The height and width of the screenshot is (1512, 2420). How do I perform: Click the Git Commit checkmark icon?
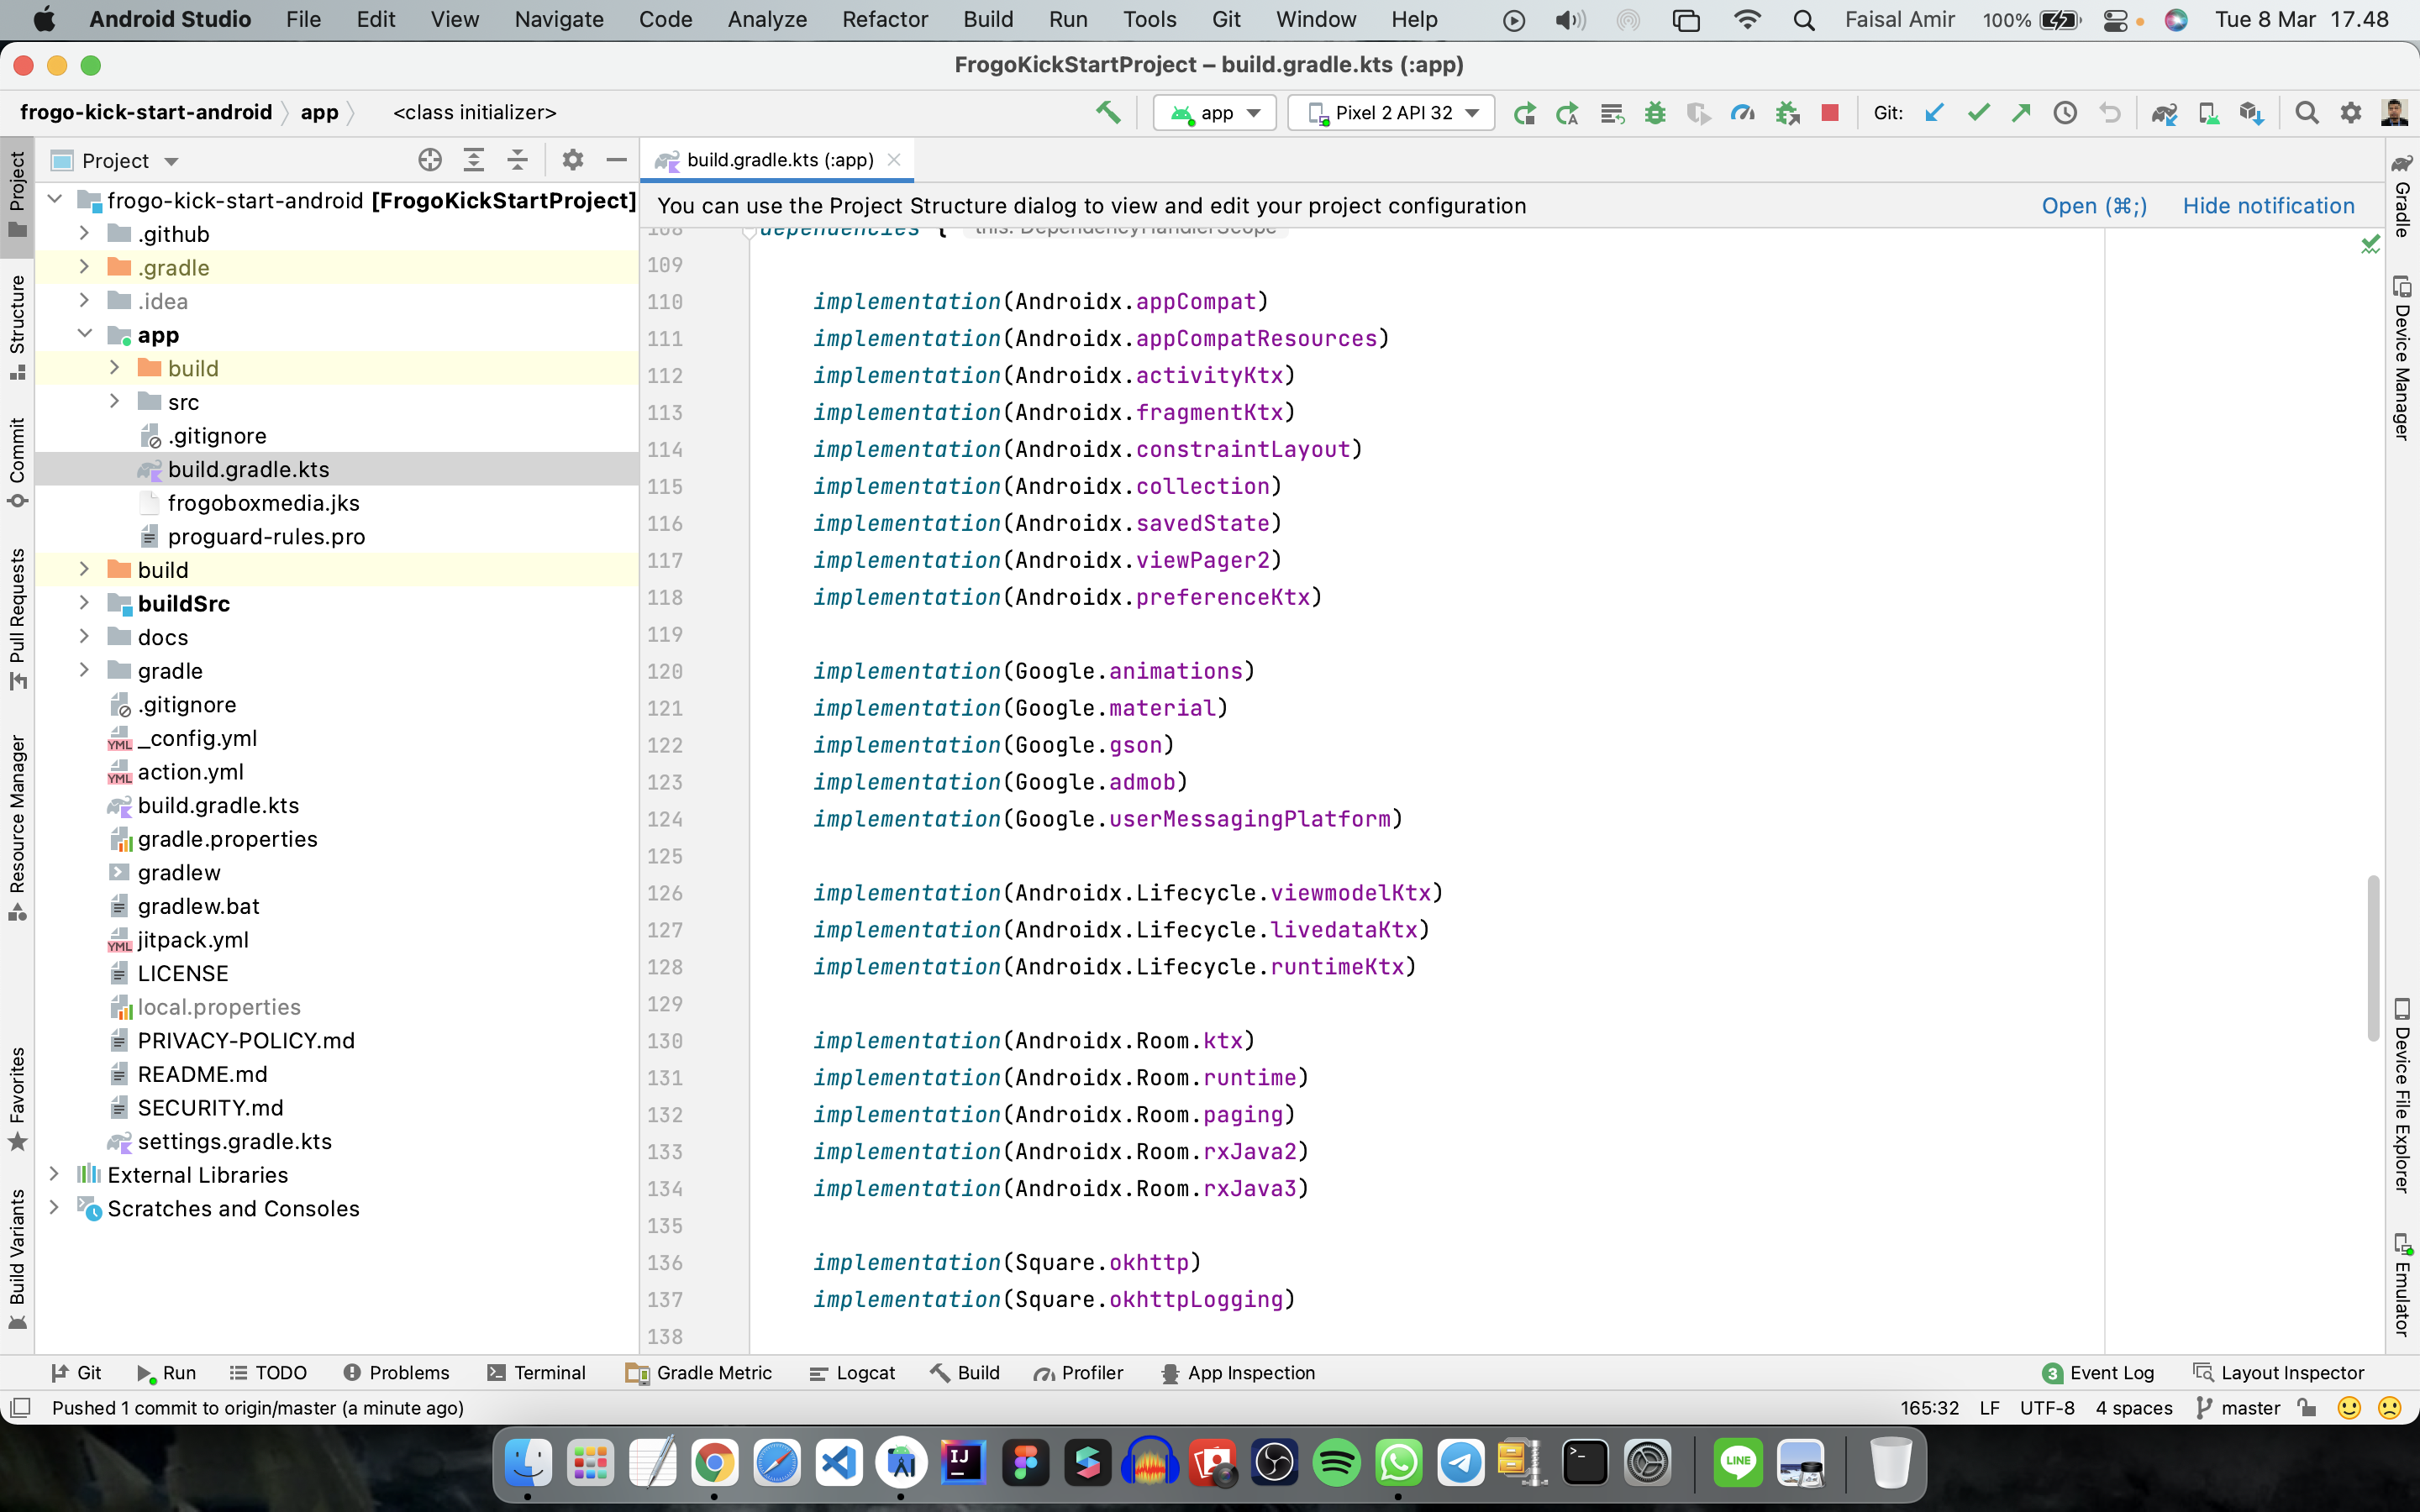click(1977, 113)
